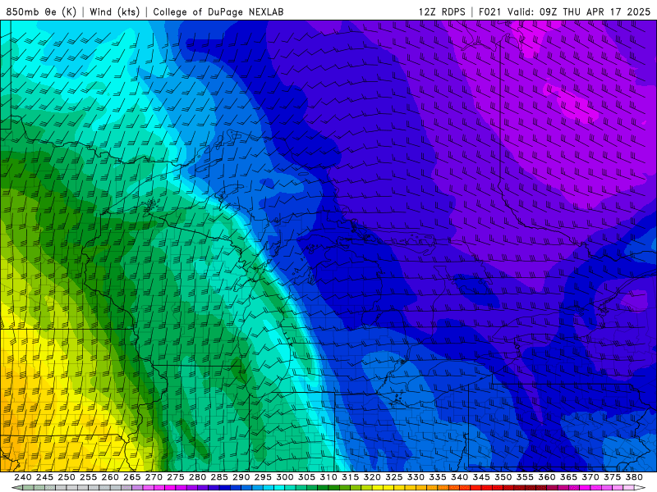
Task: Click the 'F021' forecast hour label
Action: coord(489,11)
